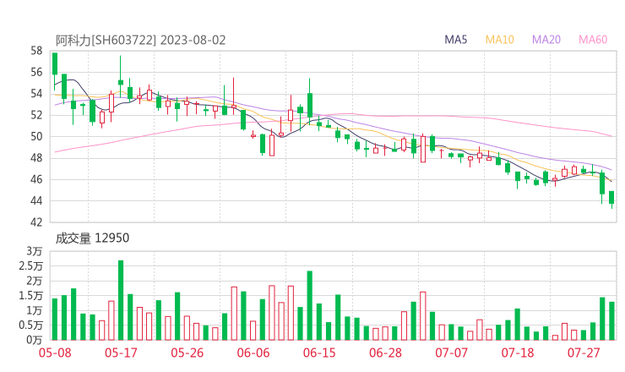
Task: Click the 06-15 date axis label
Action: click(319, 353)
